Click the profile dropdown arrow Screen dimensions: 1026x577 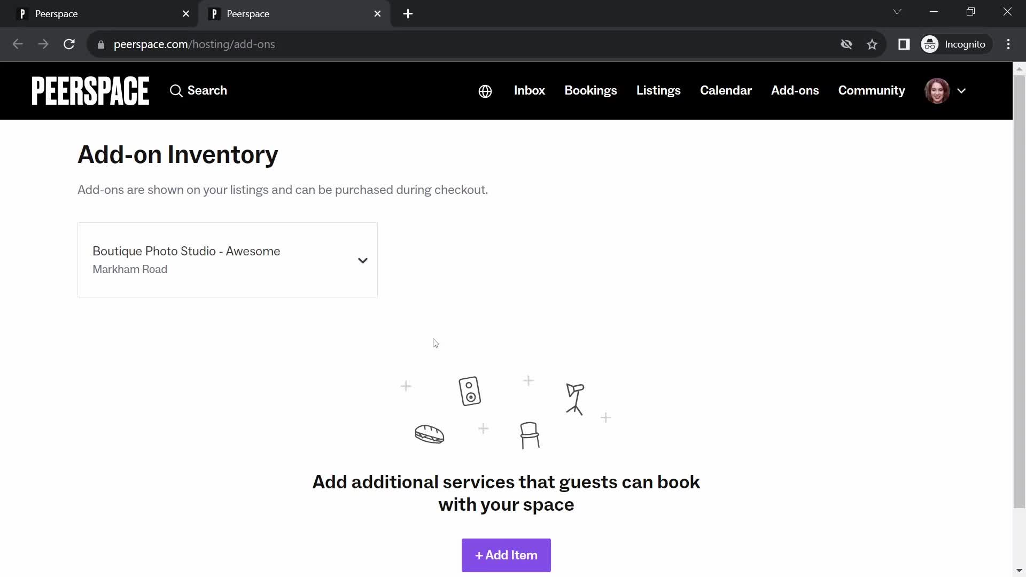(962, 91)
